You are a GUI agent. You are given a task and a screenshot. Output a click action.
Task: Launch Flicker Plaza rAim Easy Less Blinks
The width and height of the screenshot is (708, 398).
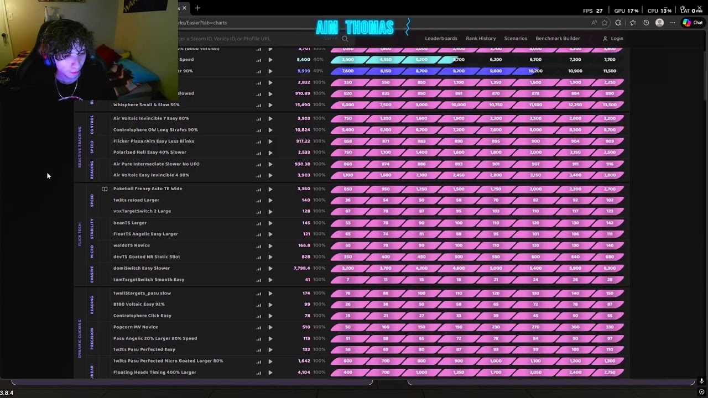(270, 142)
